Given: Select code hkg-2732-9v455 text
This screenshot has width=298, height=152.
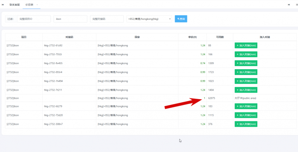Looking at the screenshot, I should (x=53, y=63).
